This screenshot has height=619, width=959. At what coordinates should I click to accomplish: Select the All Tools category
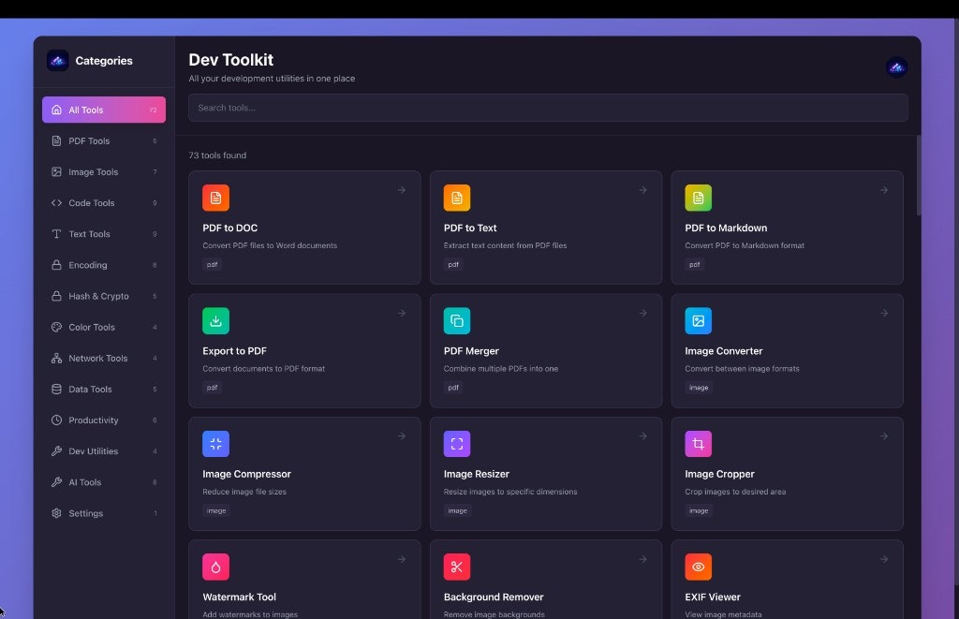click(x=104, y=110)
